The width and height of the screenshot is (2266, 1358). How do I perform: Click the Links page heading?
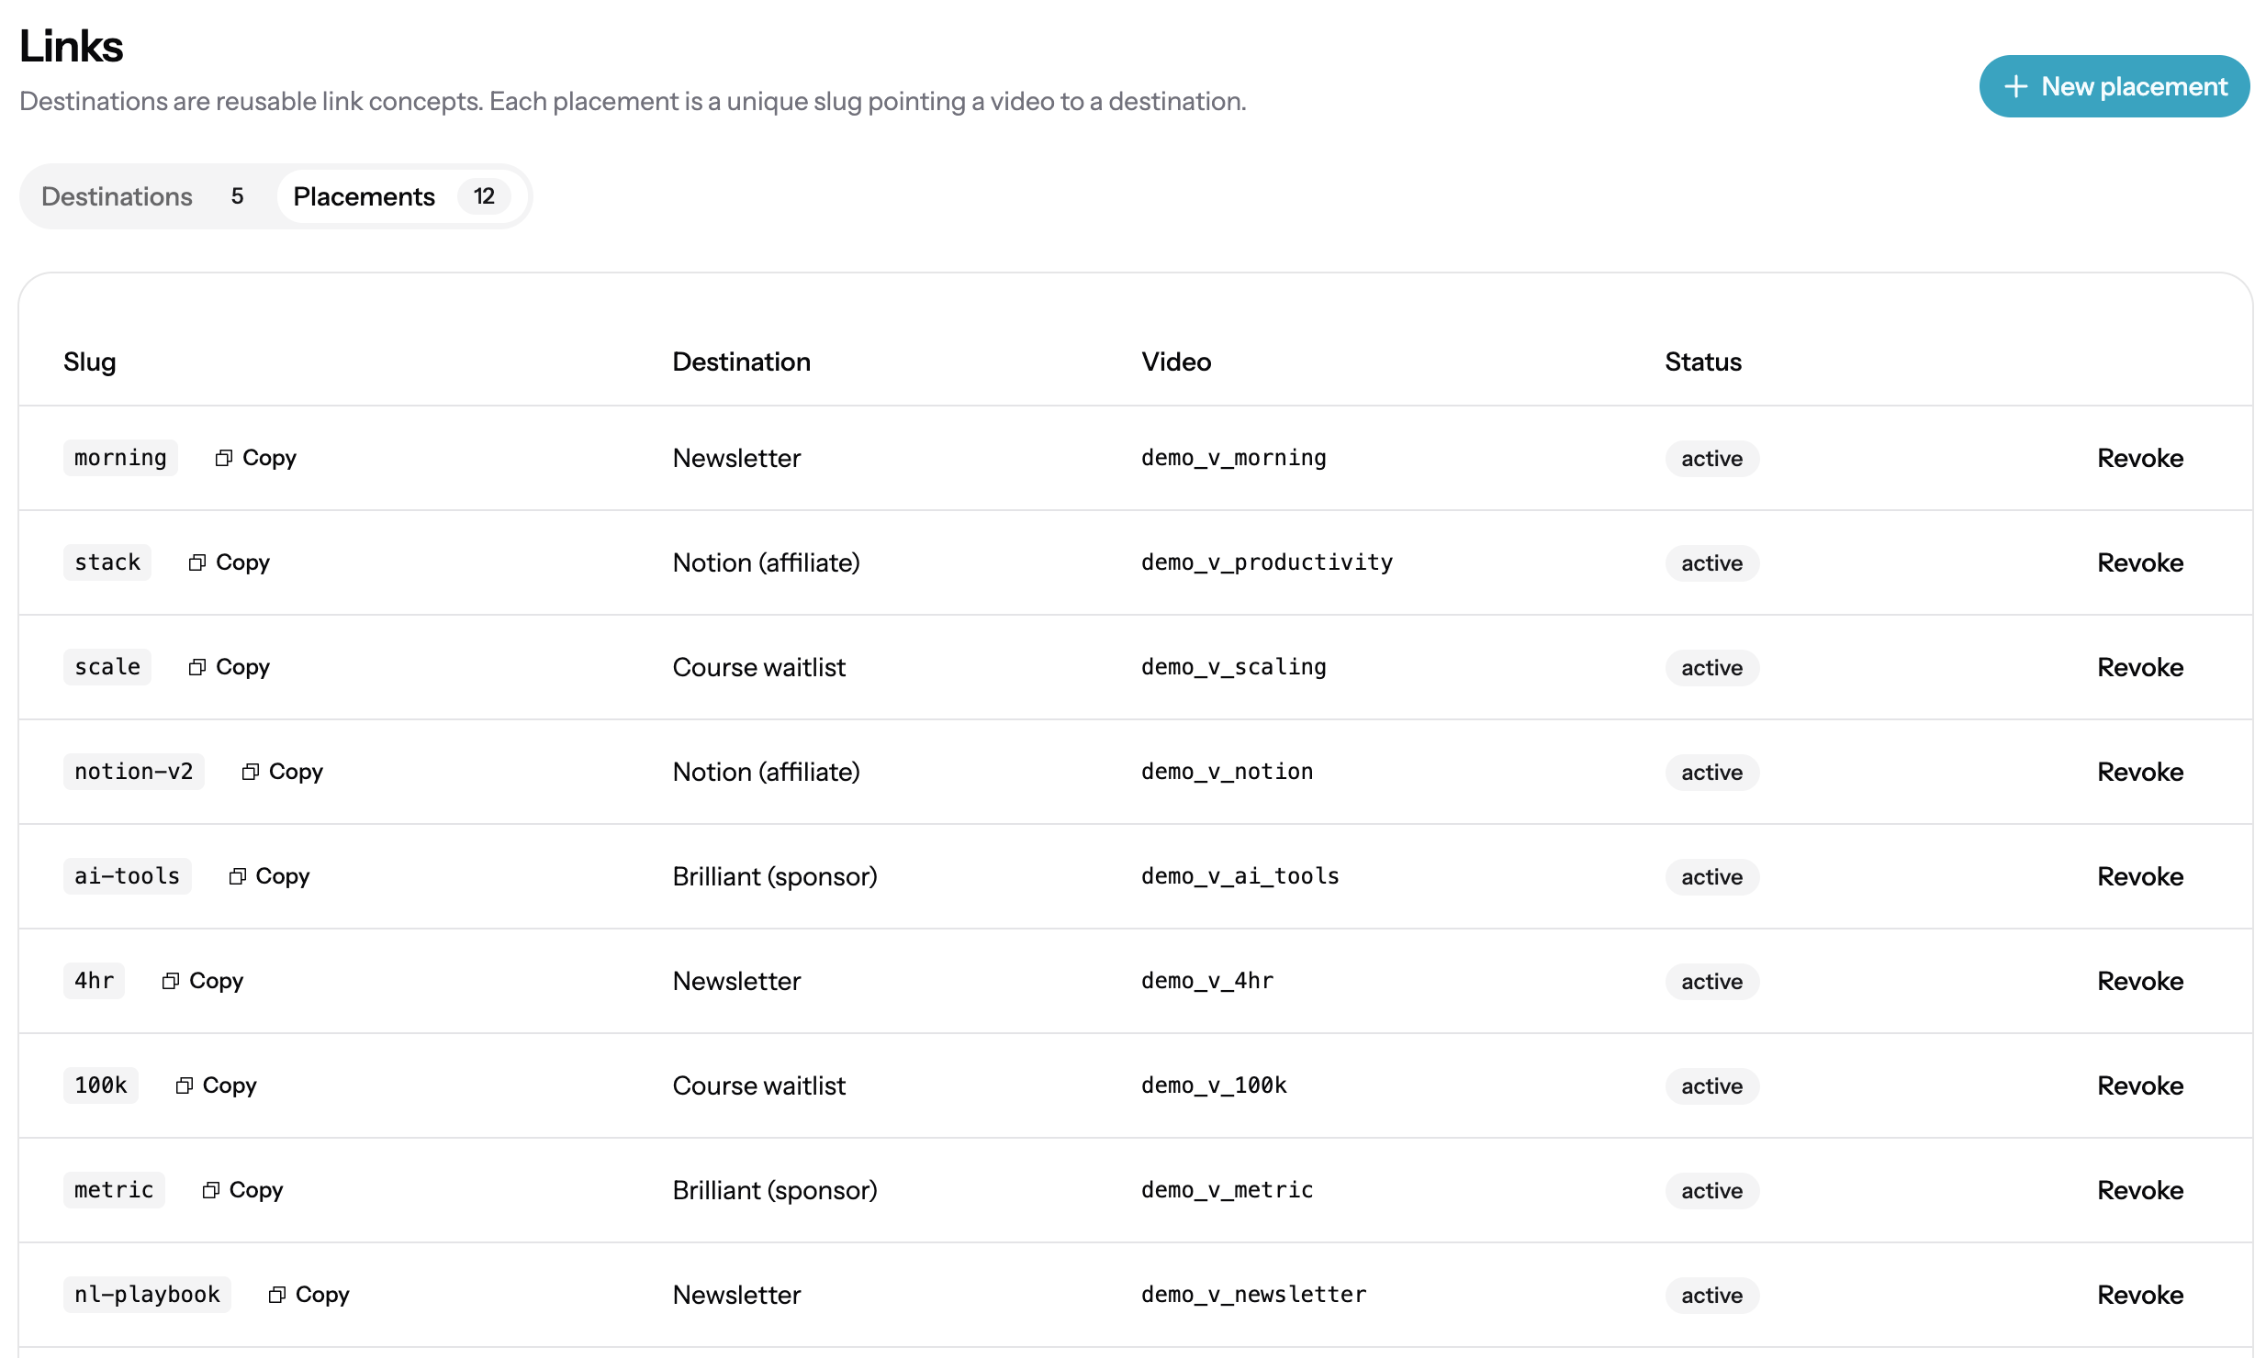tap(71, 46)
